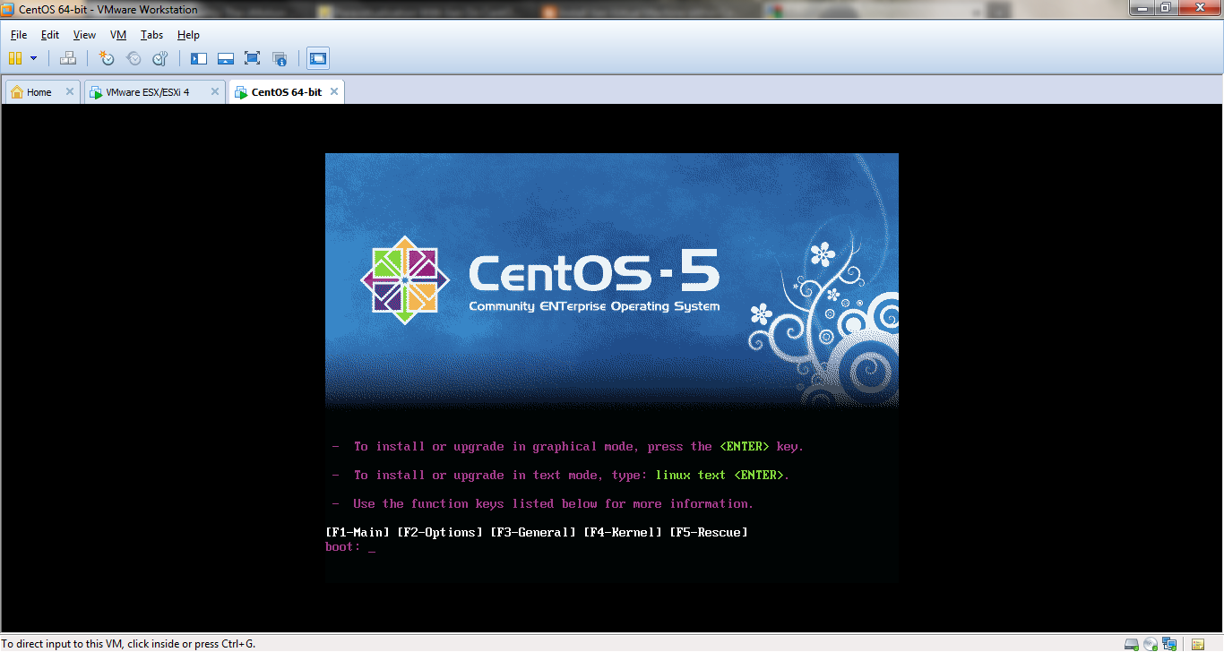
Task: Minimize the VMware Workstation window
Action: click(1141, 8)
